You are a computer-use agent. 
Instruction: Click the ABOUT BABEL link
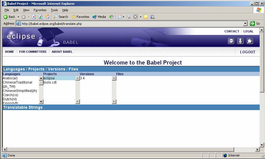[x=62, y=52]
